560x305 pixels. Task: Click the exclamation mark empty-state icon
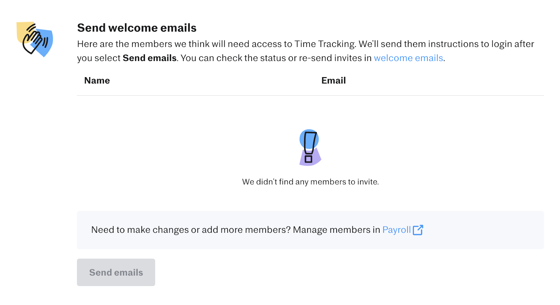(x=310, y=148)
